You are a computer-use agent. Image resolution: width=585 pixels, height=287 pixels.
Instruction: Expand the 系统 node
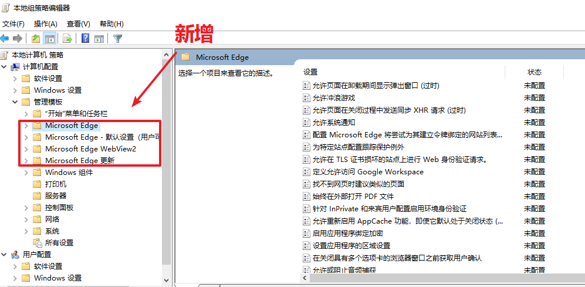coord(26,231)
